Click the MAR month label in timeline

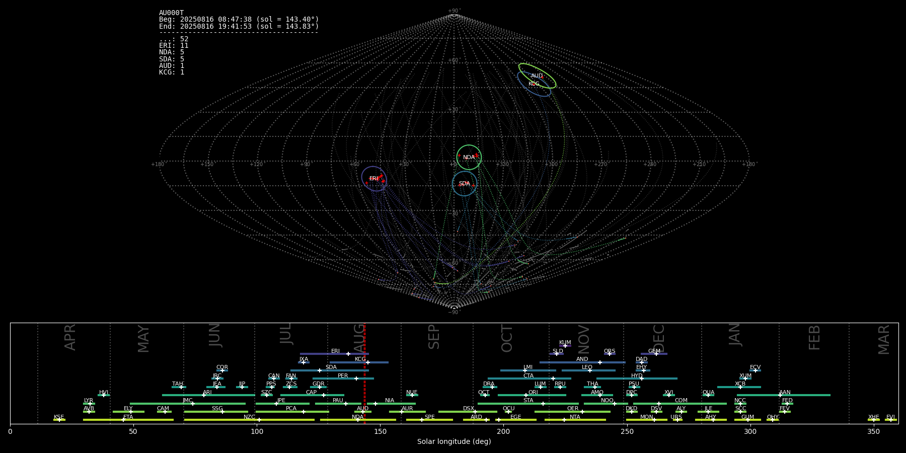pyautogui.click(x=884, y=340)
